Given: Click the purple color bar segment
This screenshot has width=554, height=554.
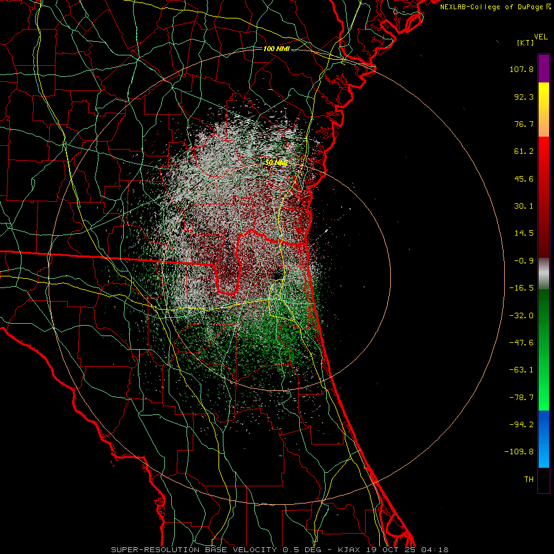Looking at the screenshot, I should point(544,68).
